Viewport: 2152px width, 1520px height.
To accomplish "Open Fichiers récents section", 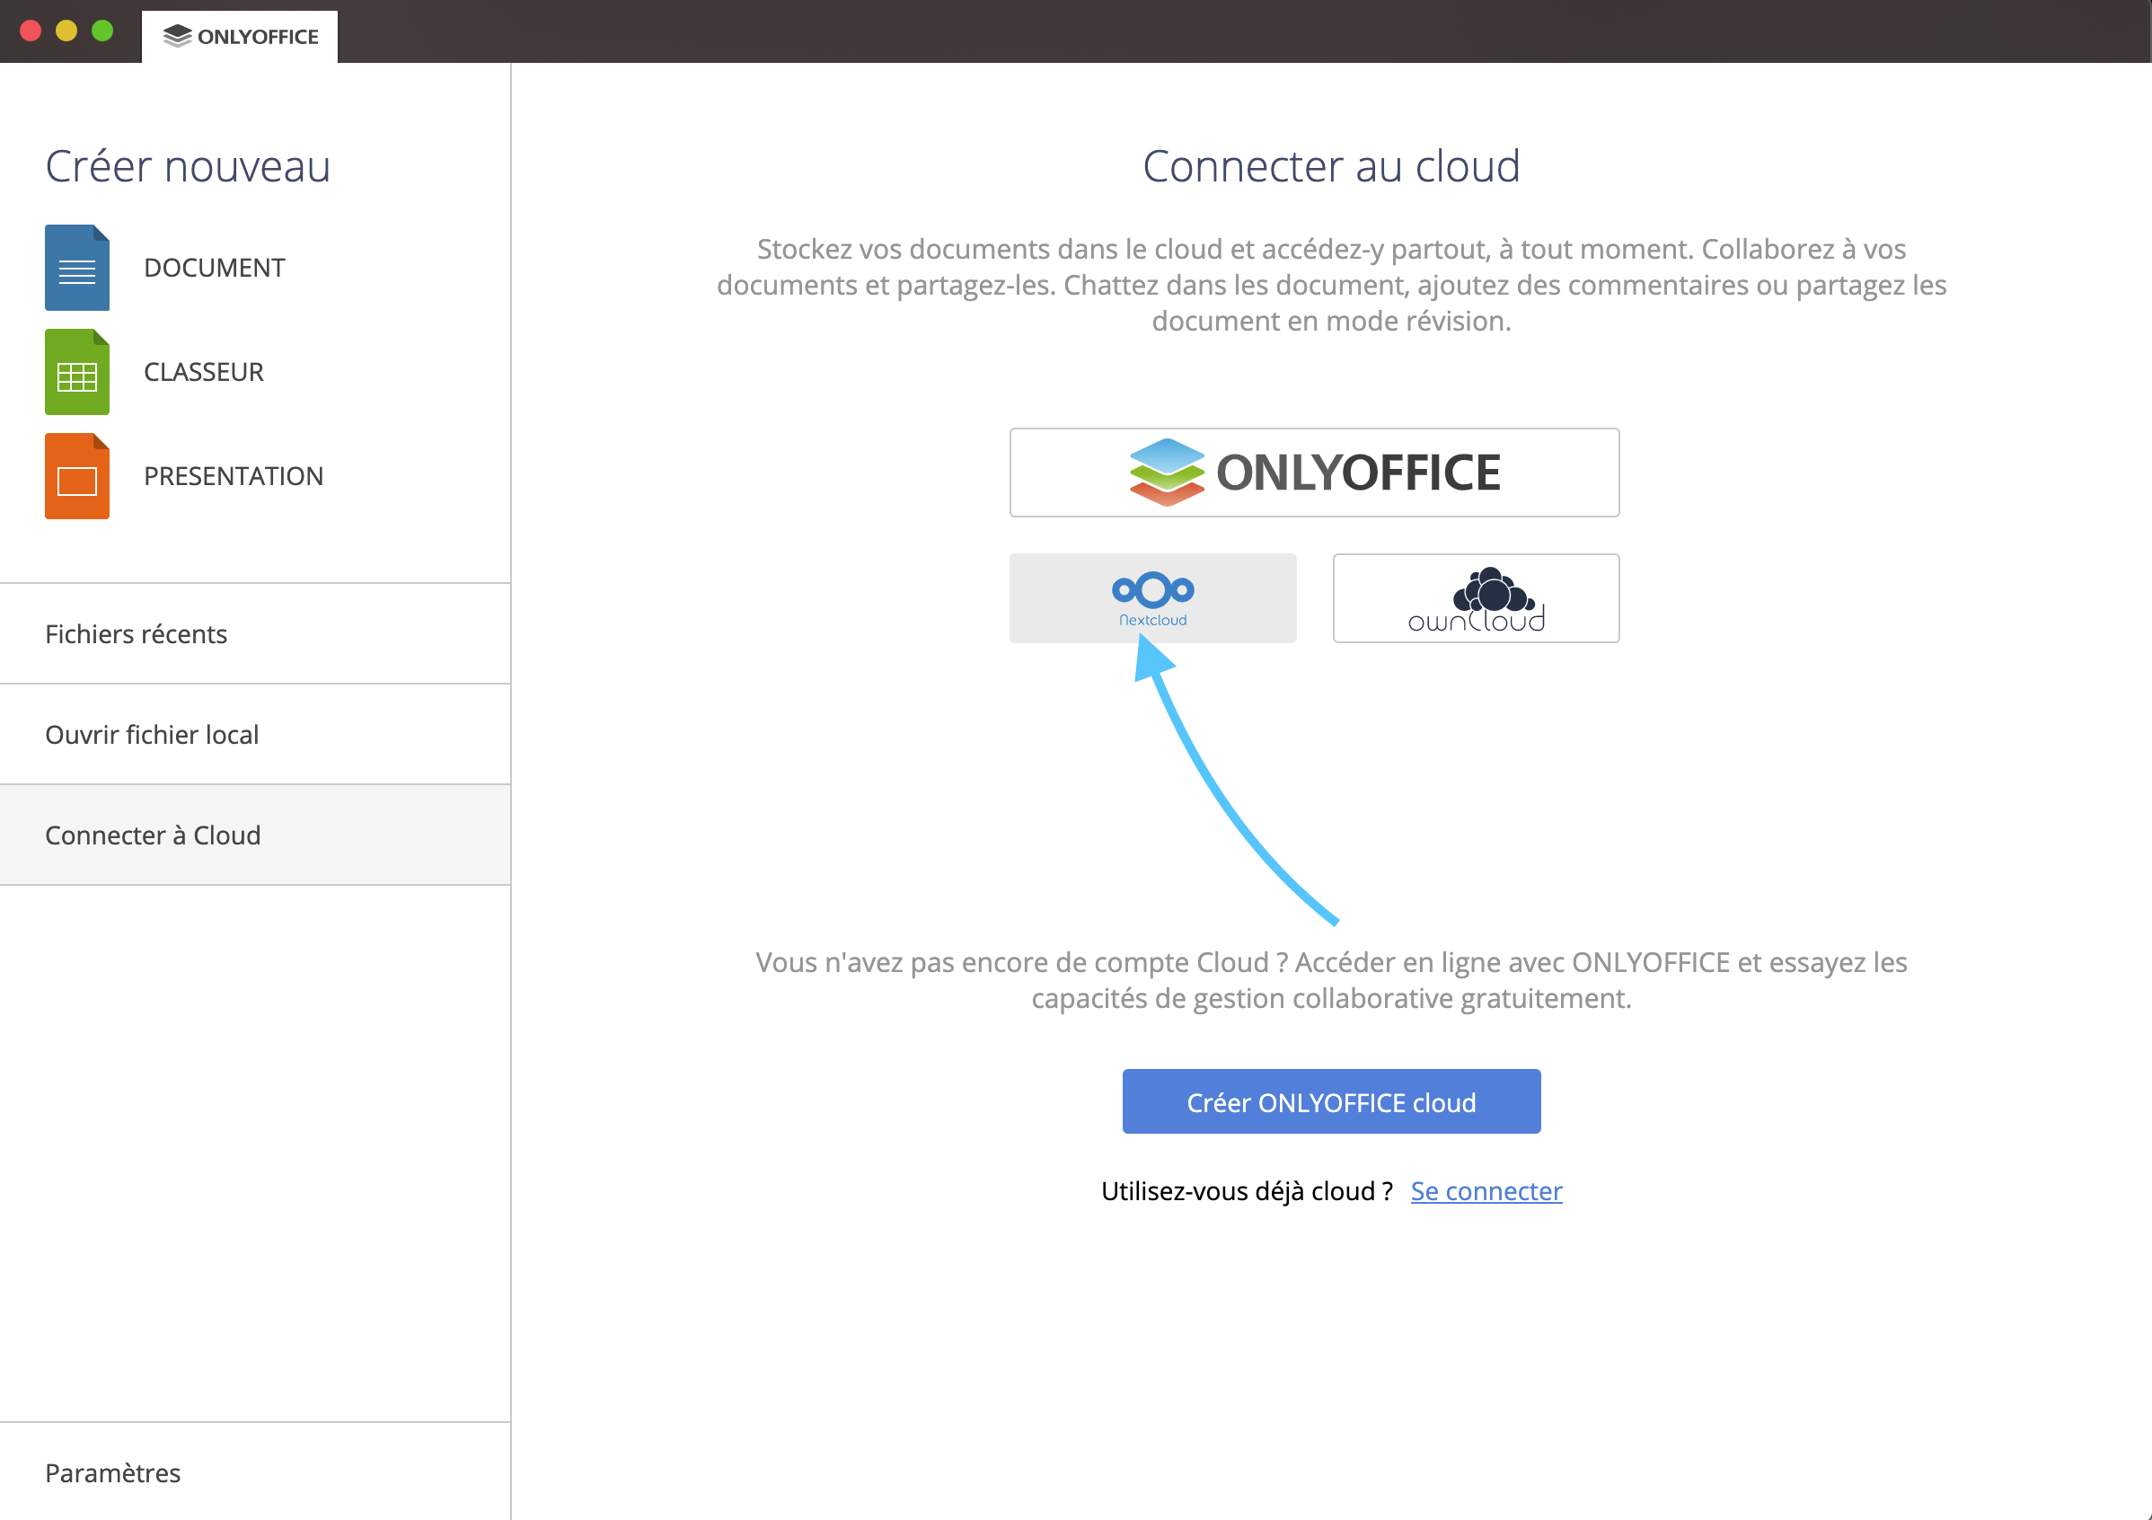I will 255,634.
